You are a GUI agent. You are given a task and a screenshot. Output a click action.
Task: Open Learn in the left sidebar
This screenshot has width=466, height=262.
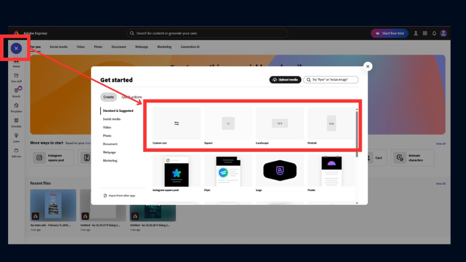(x=16, y=138)
